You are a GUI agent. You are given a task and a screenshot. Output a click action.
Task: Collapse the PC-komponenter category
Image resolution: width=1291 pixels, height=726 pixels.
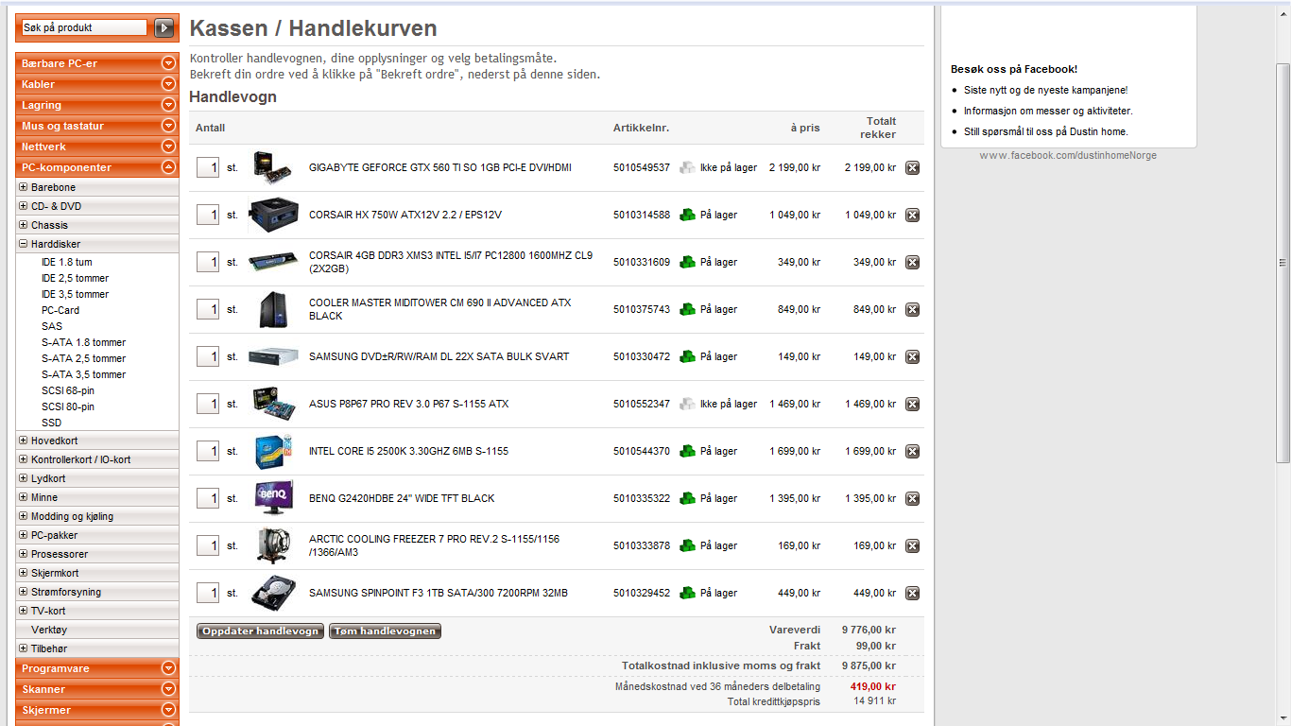[168, 167]
